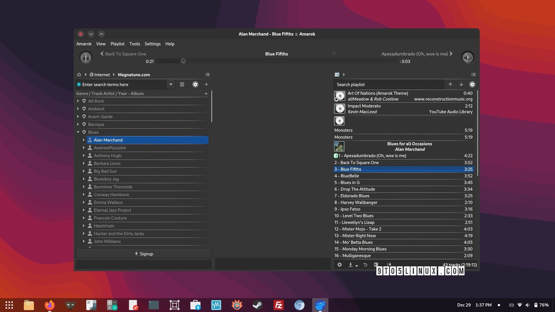
Task: Collapse the Blues genre tree
Action: 78,132
